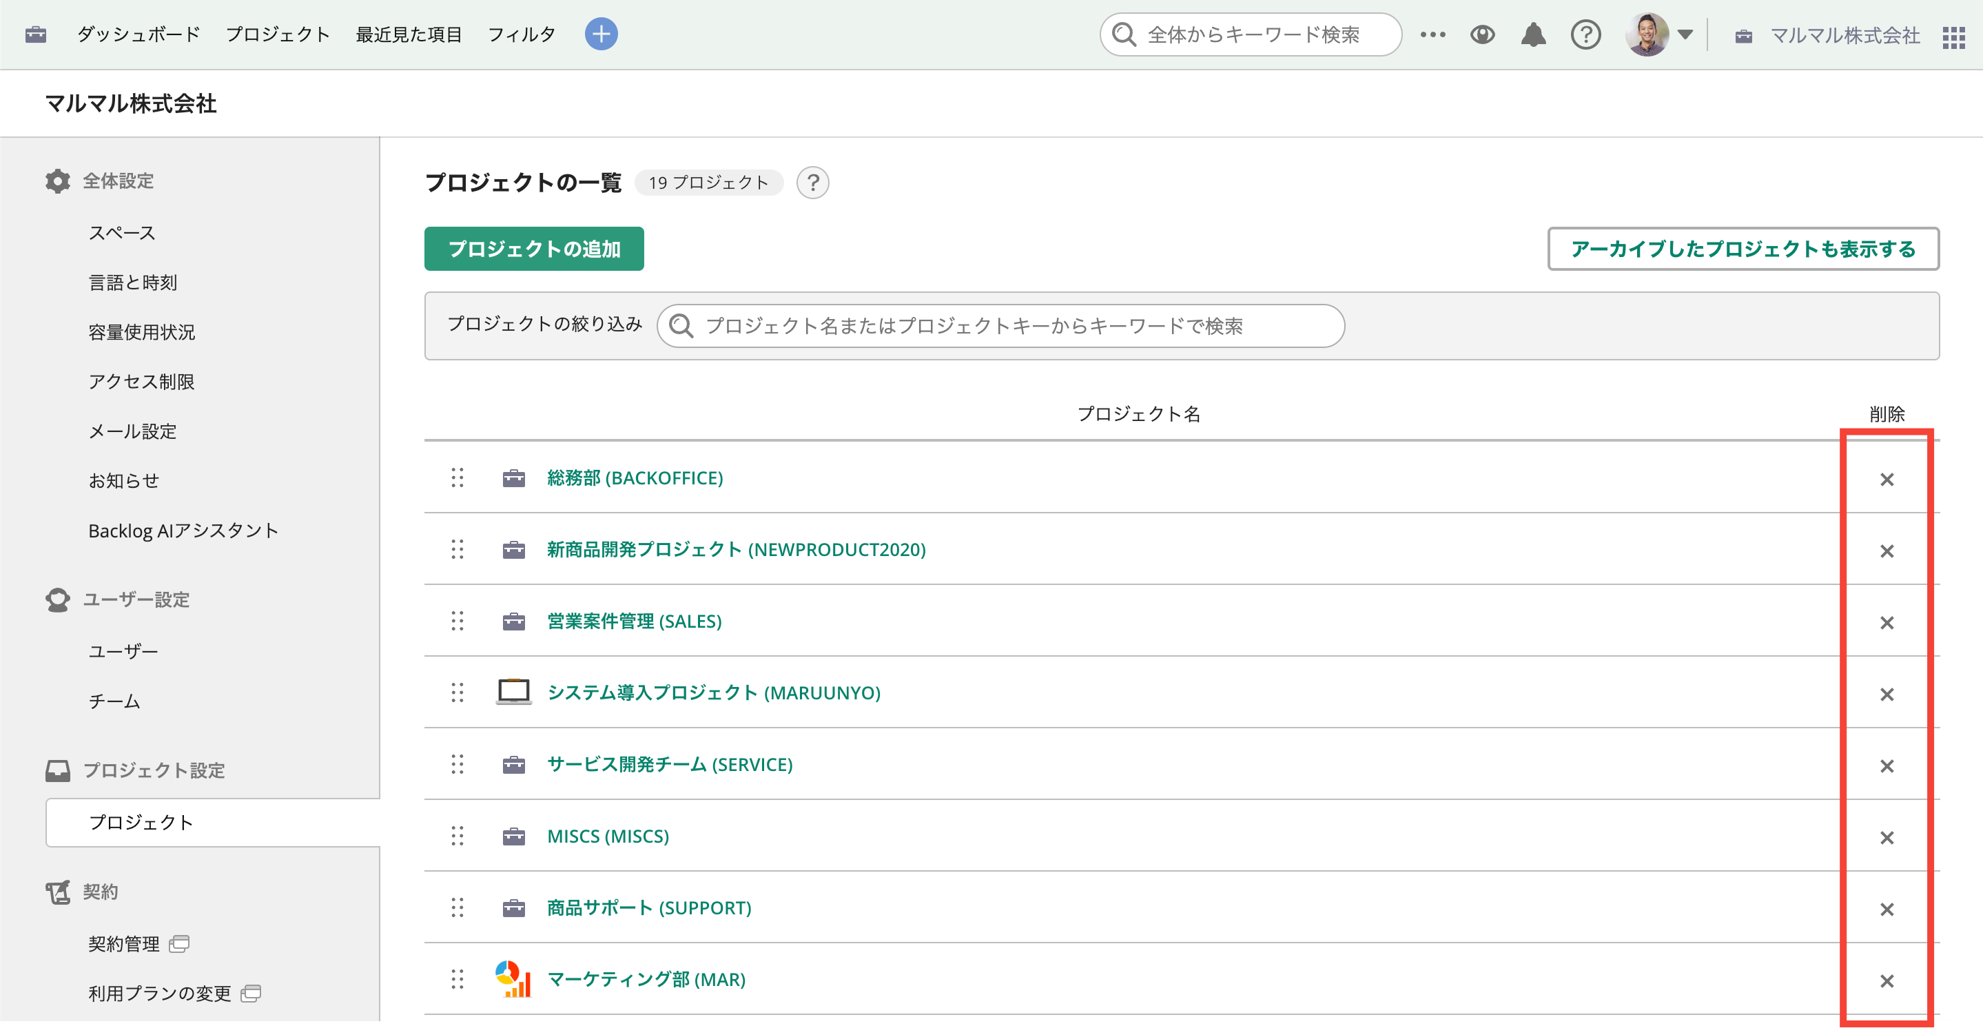Click the help icon beside project count

[x=812, y=183]
